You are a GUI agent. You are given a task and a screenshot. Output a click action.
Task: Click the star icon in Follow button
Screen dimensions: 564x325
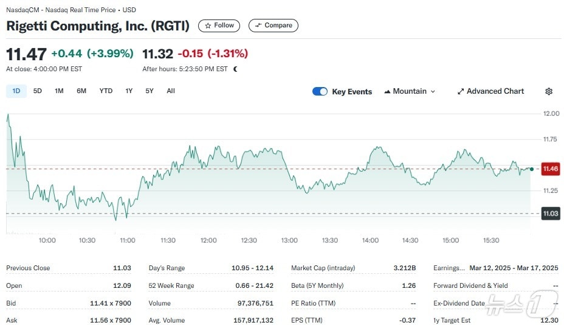(208, 26)
